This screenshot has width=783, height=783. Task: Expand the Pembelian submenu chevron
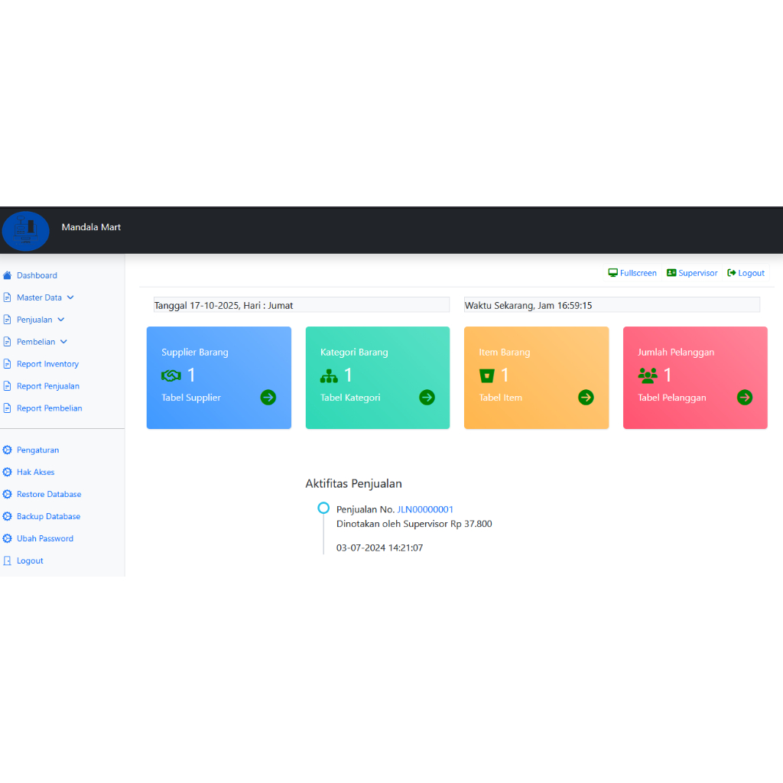[64, 342]
